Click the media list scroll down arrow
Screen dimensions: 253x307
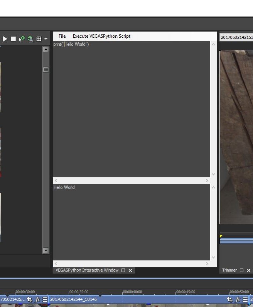point(46,250)
